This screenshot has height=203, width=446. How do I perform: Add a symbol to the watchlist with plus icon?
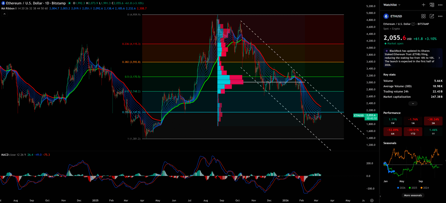click(x=423, y=5)
